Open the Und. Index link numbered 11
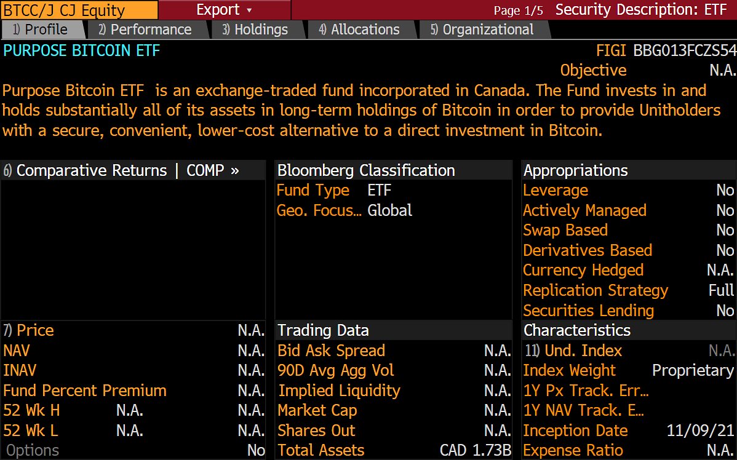The height and width of the screenshot is (460, 737). coord(573,351)
